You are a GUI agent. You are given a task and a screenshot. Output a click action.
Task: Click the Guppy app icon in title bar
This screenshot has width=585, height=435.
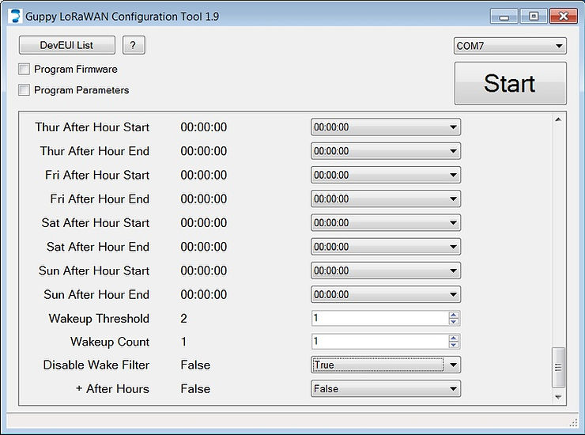pyautogui.click(x=15, y=16)
